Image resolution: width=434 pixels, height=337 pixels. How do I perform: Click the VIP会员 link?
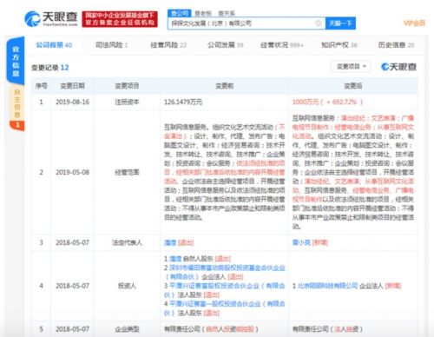click(414, 23)
